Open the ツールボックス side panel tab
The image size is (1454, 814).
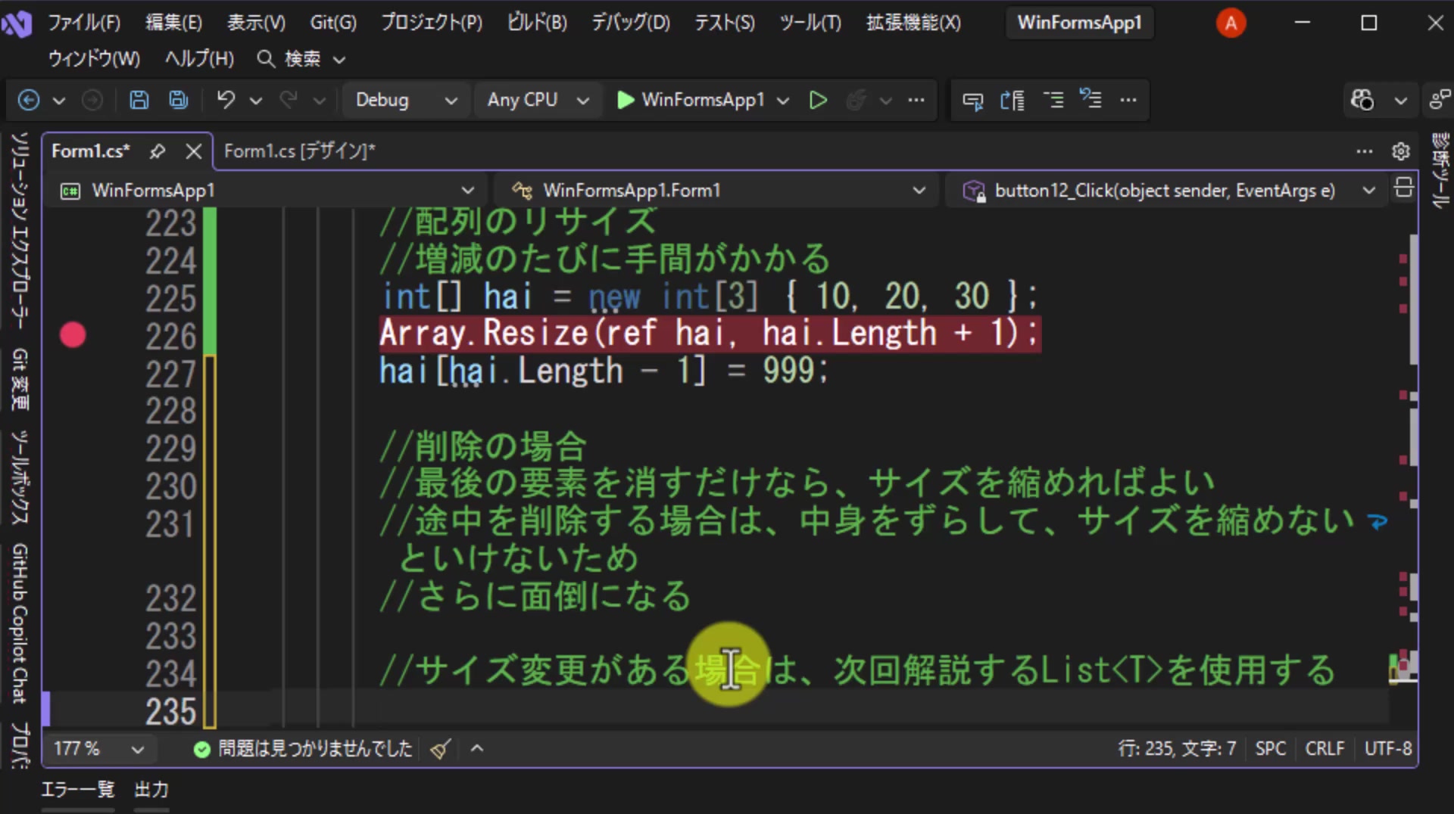20,477
